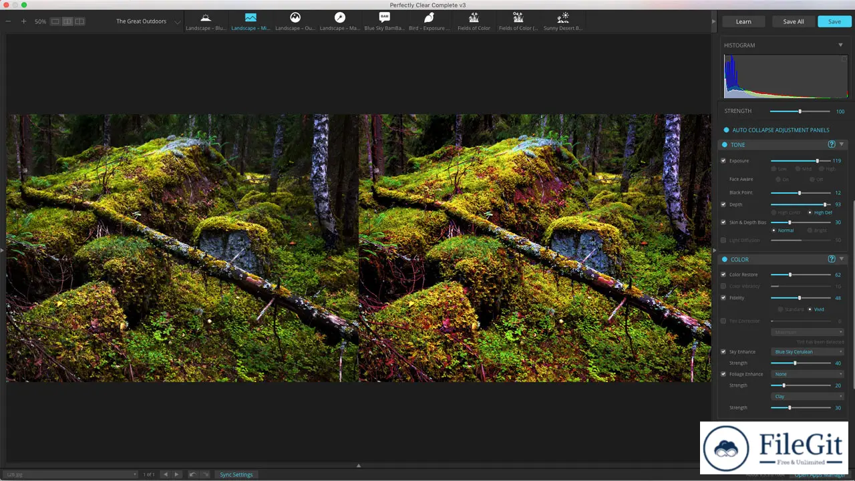Click the blue Save button
This screenshot has height=481, width=855.
(x=834, y=21)
